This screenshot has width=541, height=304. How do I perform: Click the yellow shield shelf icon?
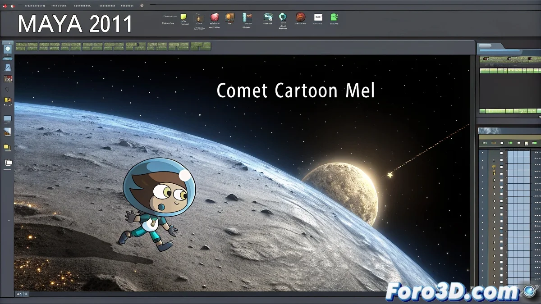point(183,17)
